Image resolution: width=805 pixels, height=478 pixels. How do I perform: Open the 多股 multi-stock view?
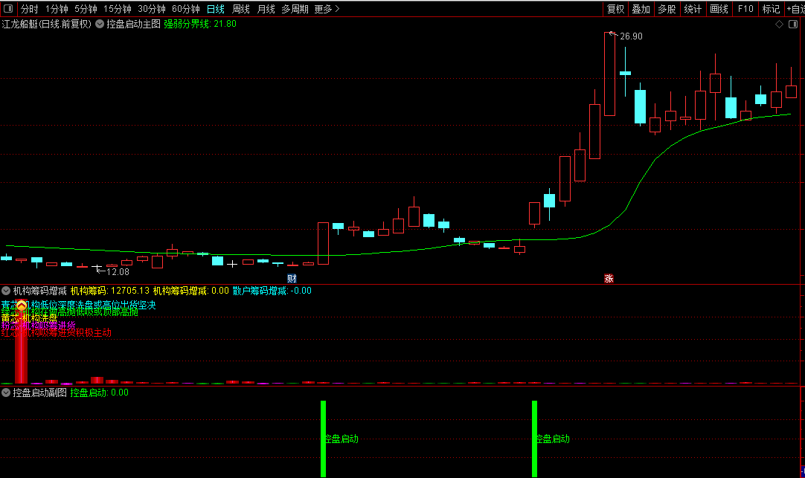[667, 9]
